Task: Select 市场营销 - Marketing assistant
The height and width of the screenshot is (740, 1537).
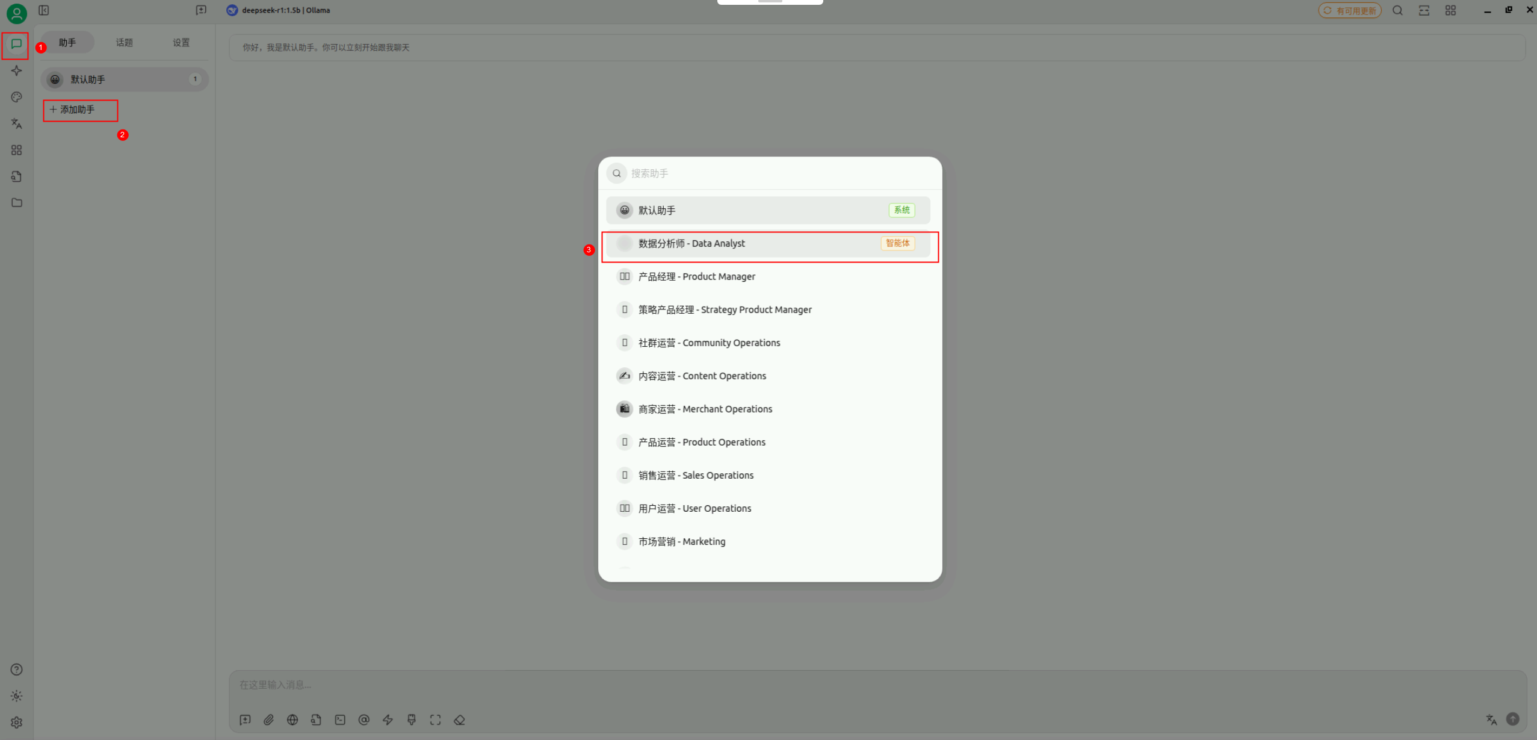Action: pos(681,541)
